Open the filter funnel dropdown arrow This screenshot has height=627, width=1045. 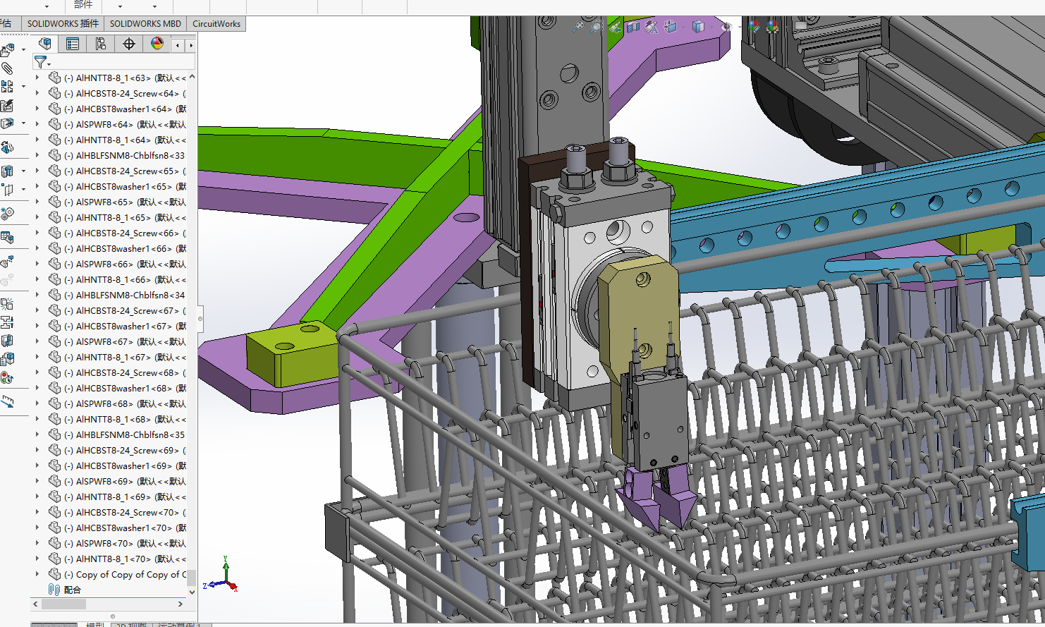point(49,65)
